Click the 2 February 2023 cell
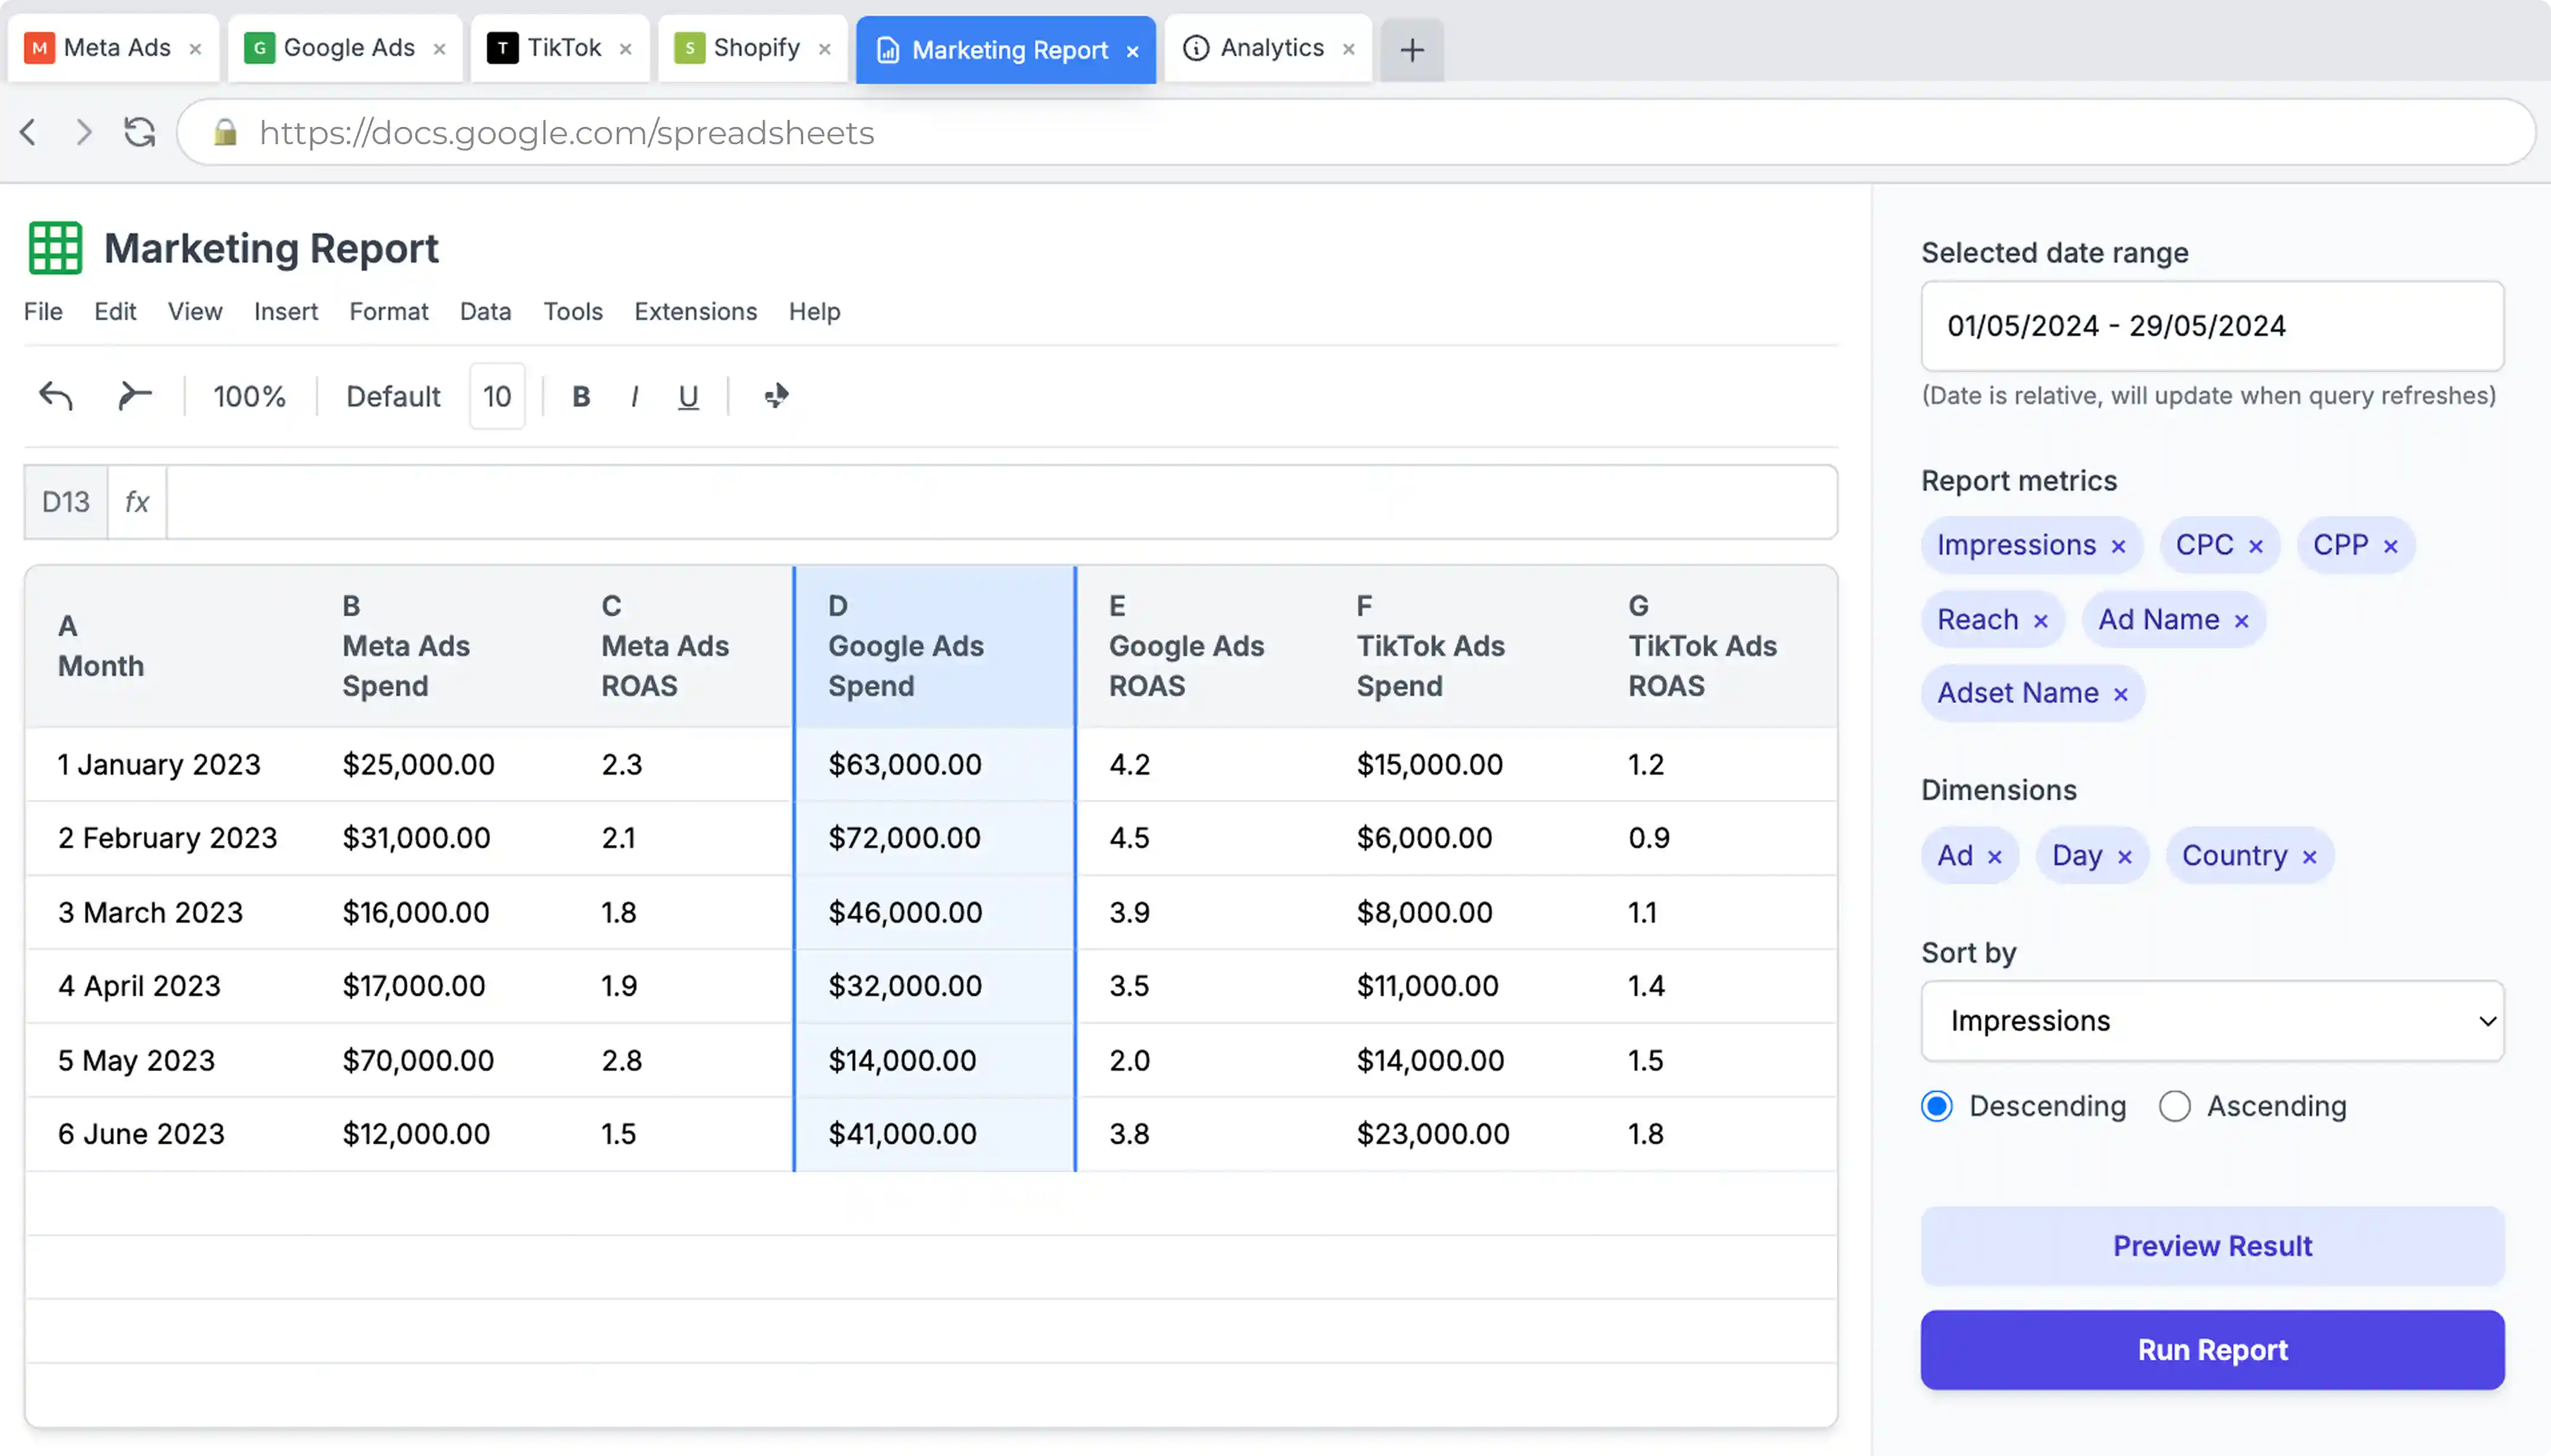 pos(168,838)
